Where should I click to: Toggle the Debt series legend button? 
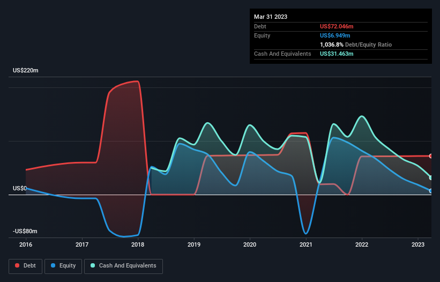25,266
